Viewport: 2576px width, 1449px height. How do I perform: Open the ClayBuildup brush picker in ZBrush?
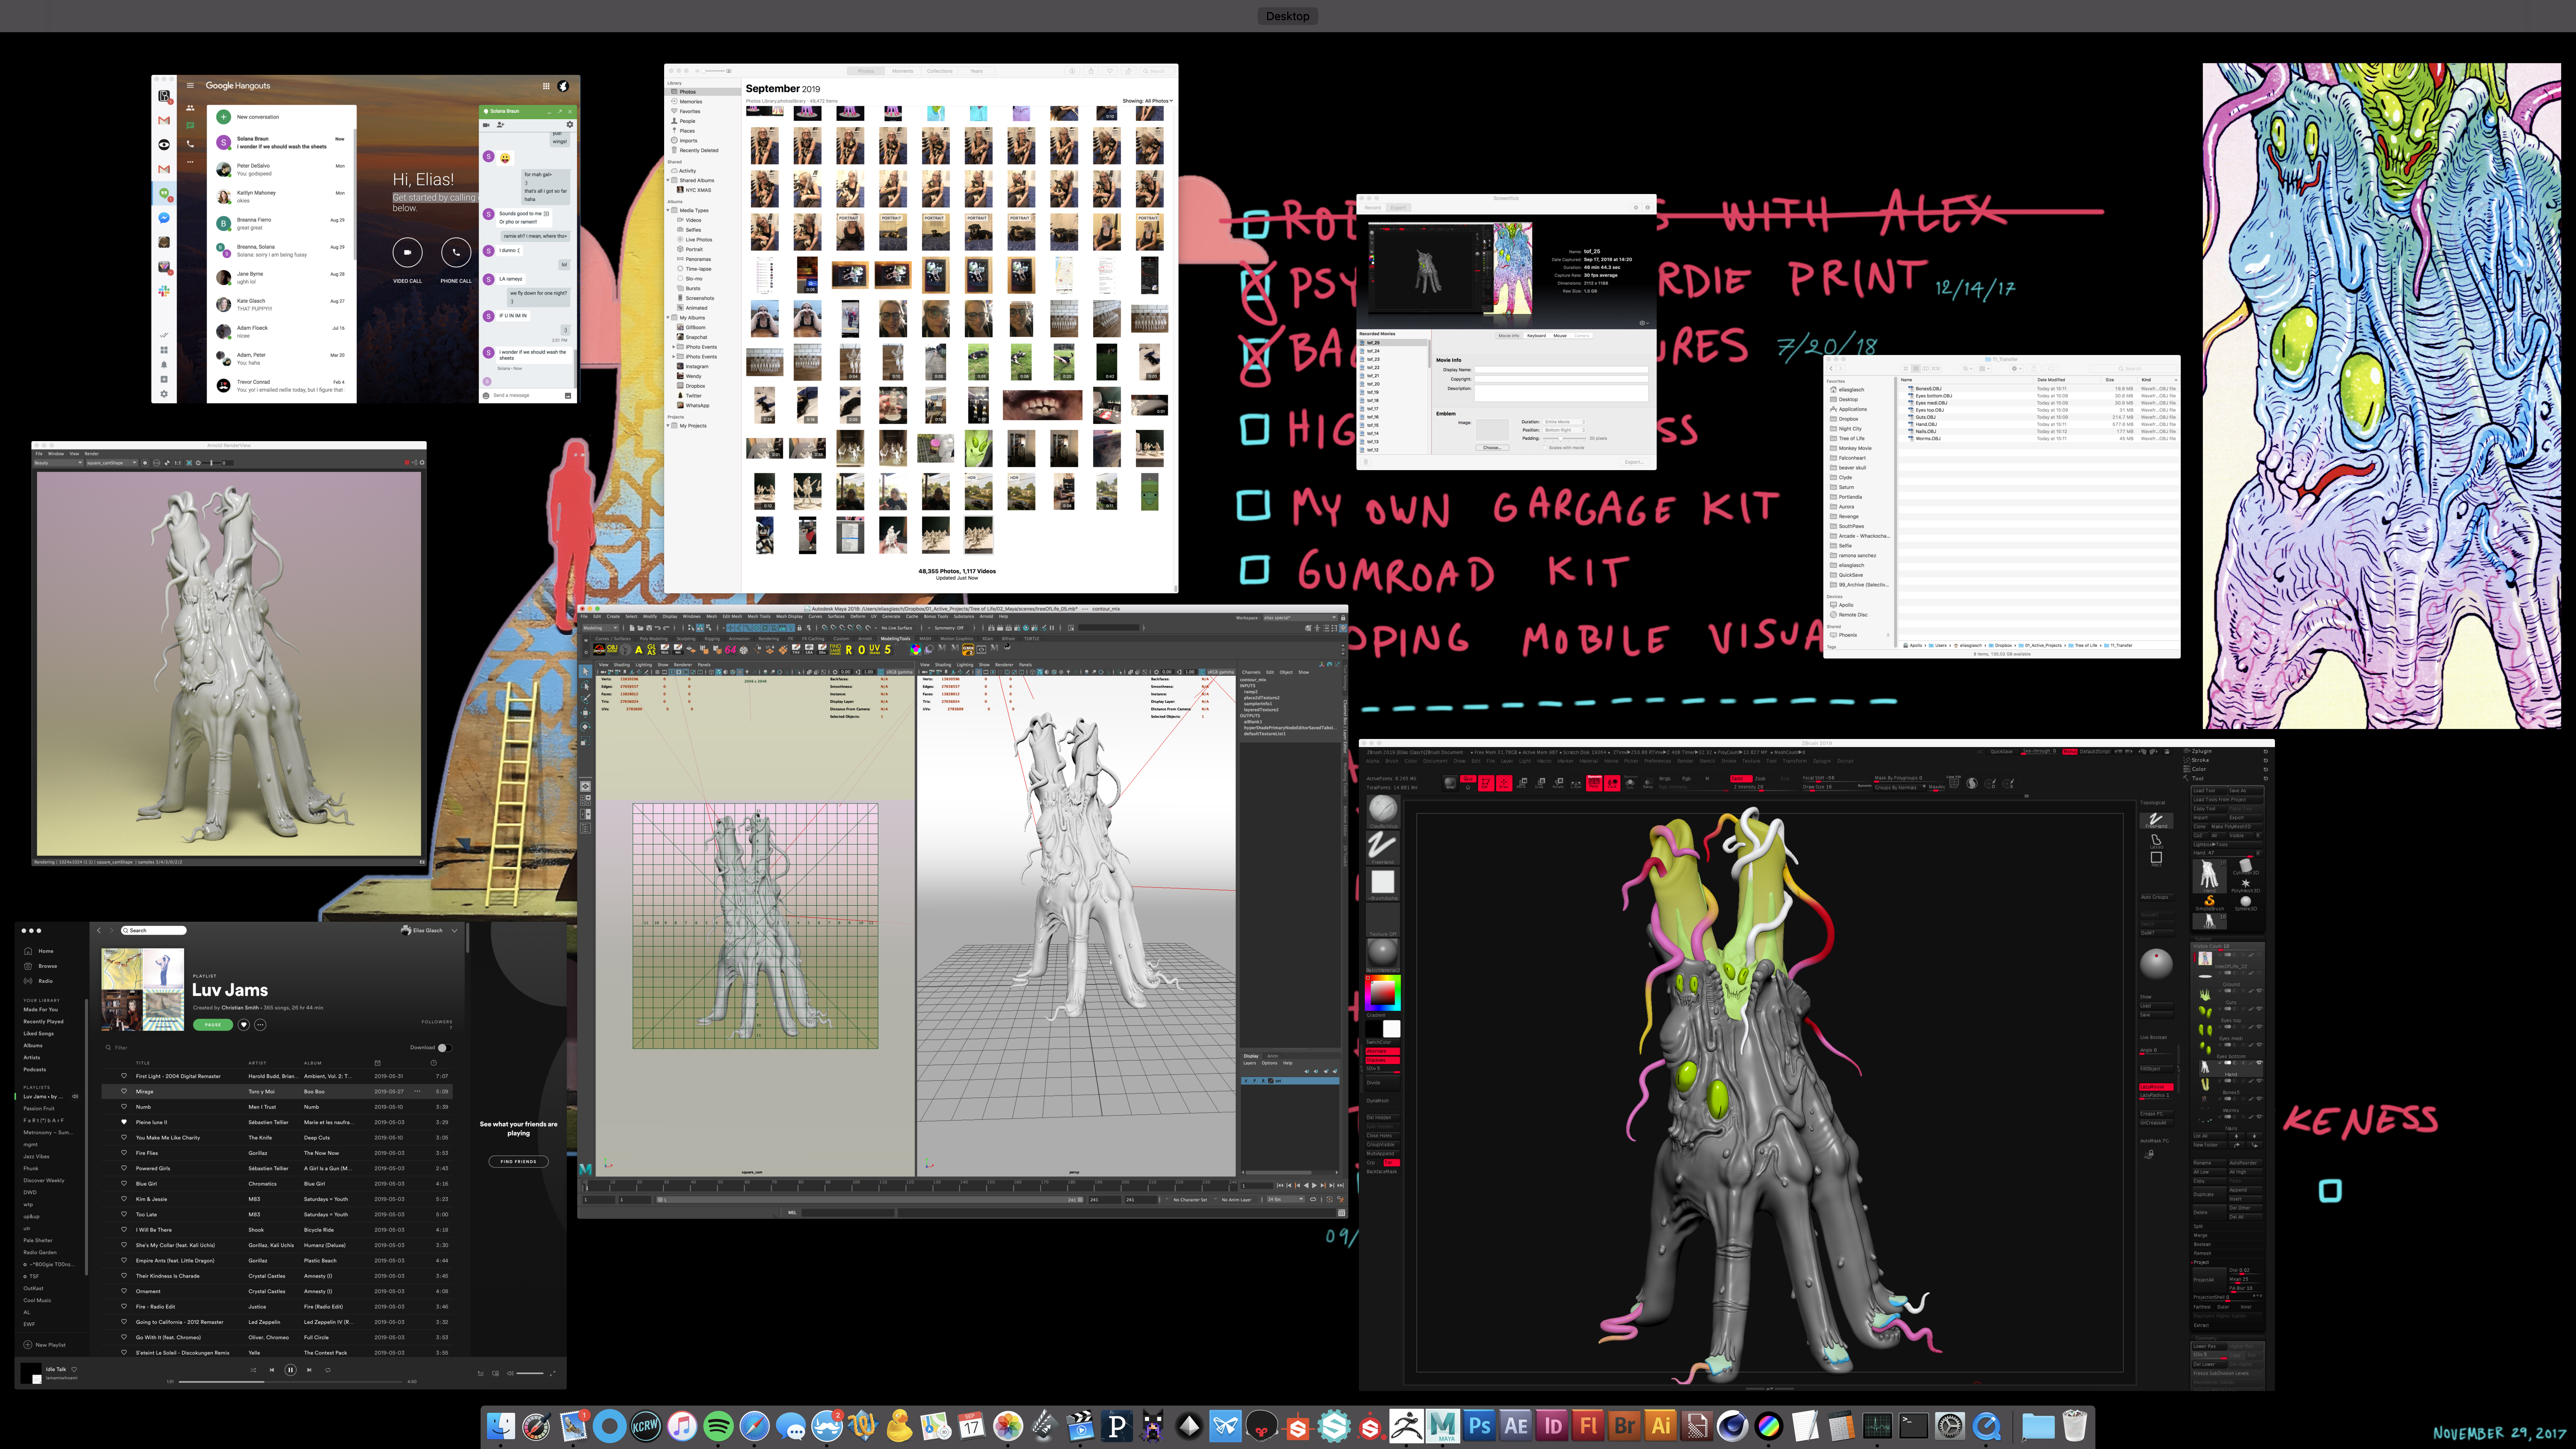click(x=1384, y=811)
